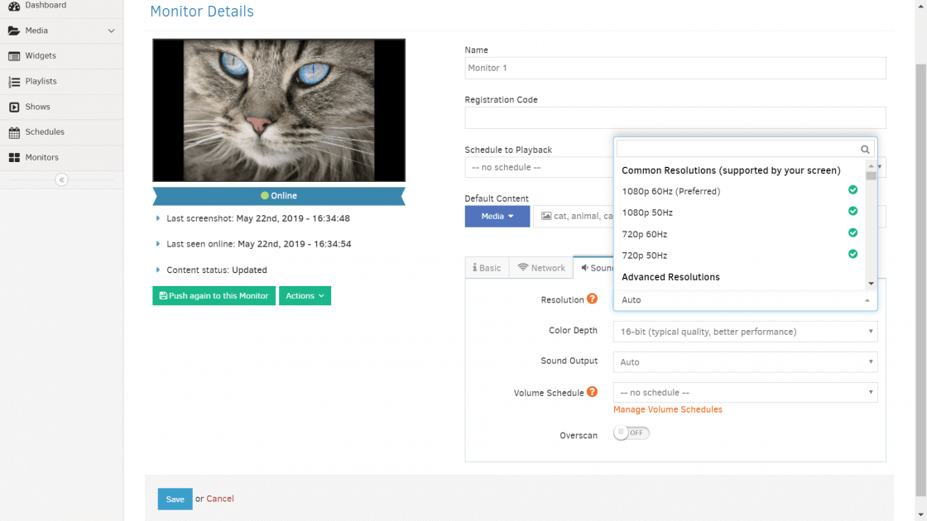Click inside the Registration Code field
The image size is (927, 521).
tap(675, 117)
